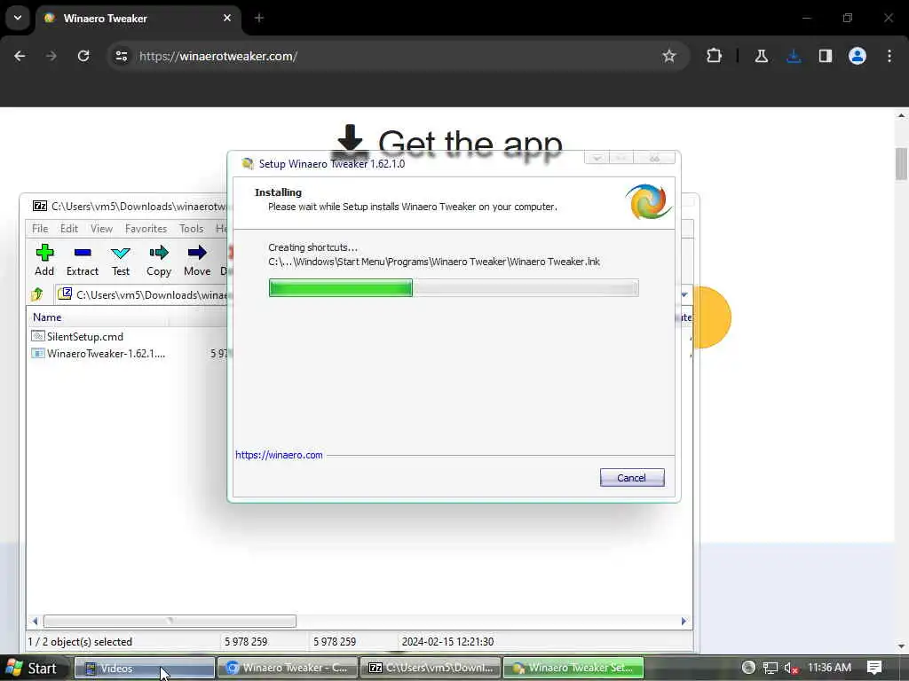The height and width of the screenshot is (681, 909).
Task: Click the 7z icon in 7-Zip title bar
Action: click(40, 206)
